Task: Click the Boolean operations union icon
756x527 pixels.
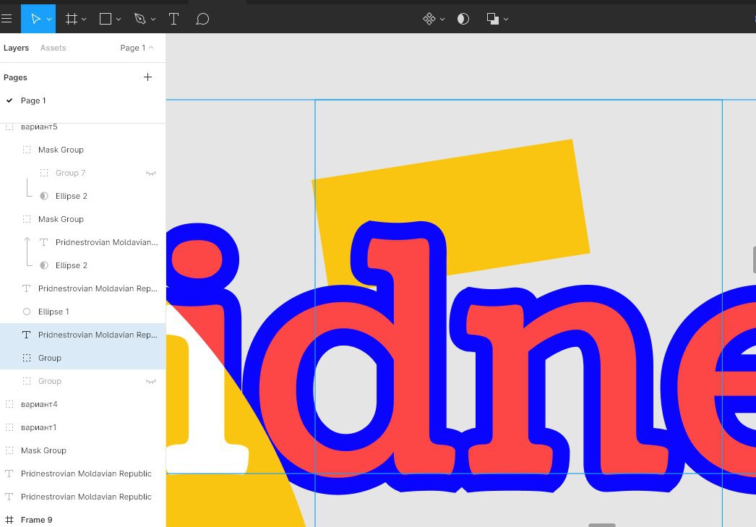Action: [493, 19]
